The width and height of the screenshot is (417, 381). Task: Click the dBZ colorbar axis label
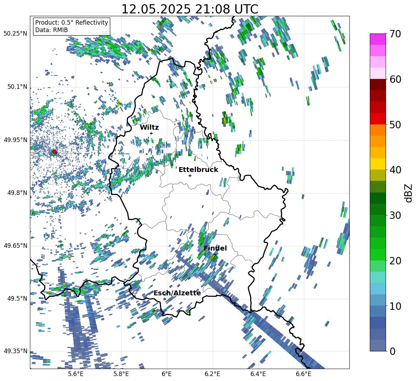pyautogui.click(x=409, y=193)
